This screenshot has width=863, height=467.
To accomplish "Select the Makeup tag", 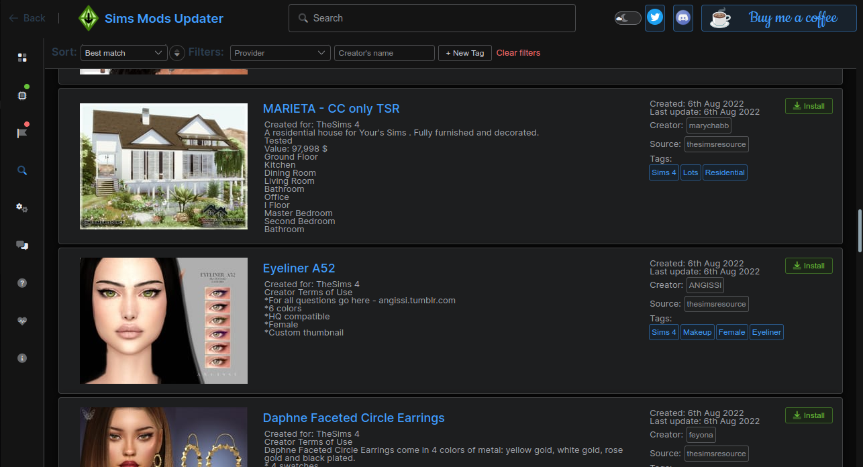I will 697,332.
